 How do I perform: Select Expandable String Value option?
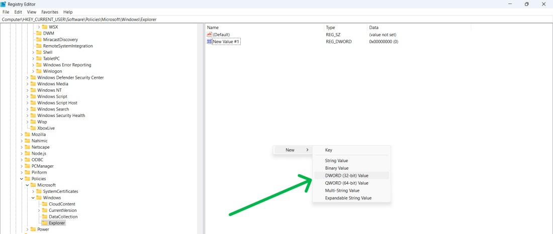(351, 198)
